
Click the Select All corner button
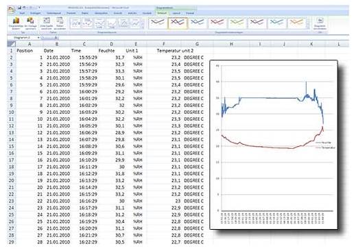12,44
